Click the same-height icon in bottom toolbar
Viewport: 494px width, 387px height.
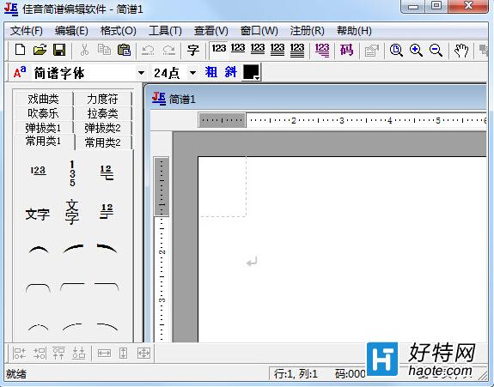[x=124, y=354]
